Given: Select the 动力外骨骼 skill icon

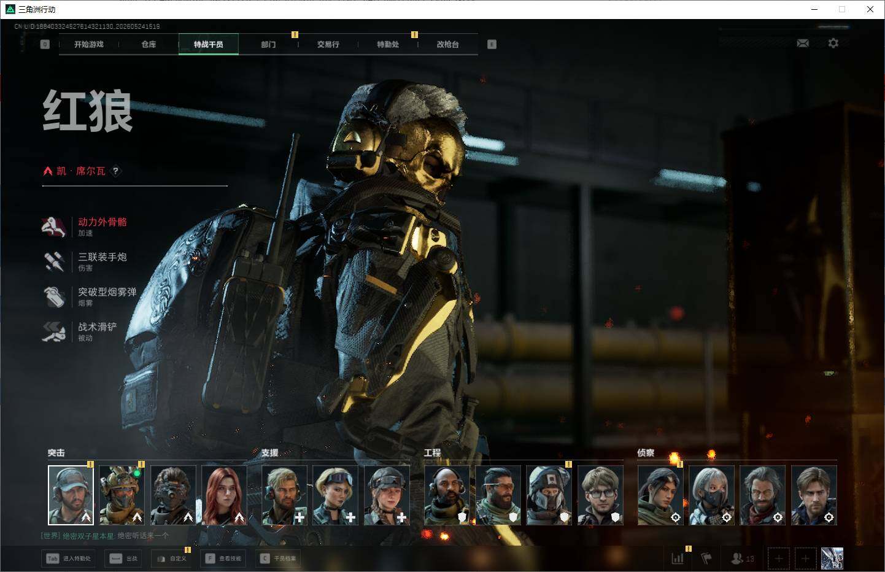Looking at the screenshot, I should pos(54,226).
